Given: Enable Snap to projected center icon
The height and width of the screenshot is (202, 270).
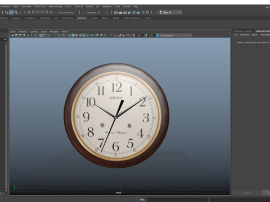Looking at the screenshot, I should (43, 12).
